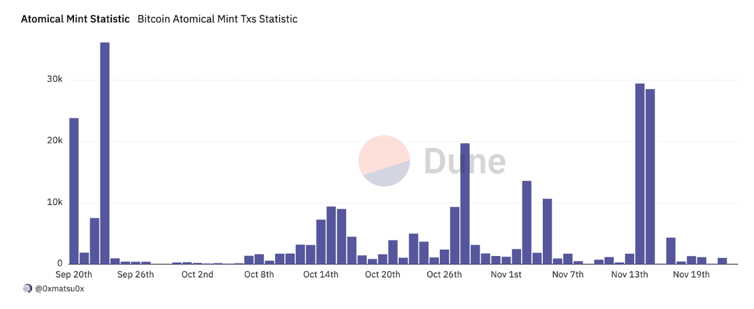Select the second tall November bar near 28k
Viewport: 754px width, 309px height.
650,176
